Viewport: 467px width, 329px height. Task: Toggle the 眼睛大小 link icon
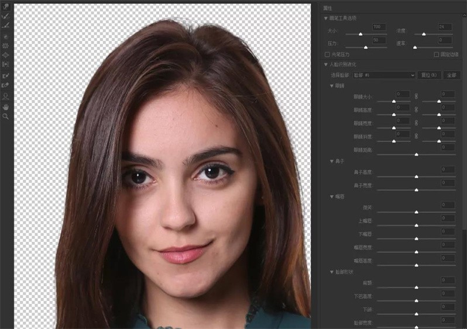[x=416, y=96]
